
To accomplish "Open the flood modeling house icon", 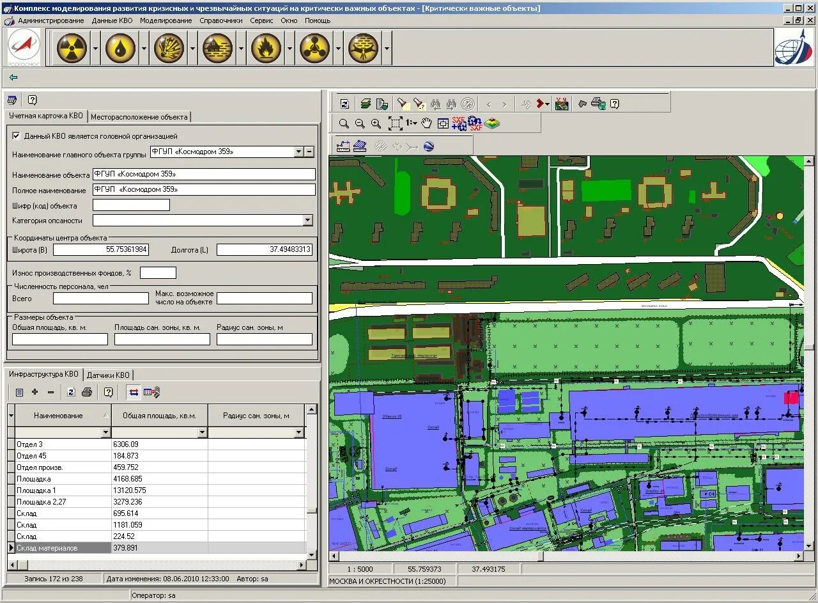I will 217,48.
